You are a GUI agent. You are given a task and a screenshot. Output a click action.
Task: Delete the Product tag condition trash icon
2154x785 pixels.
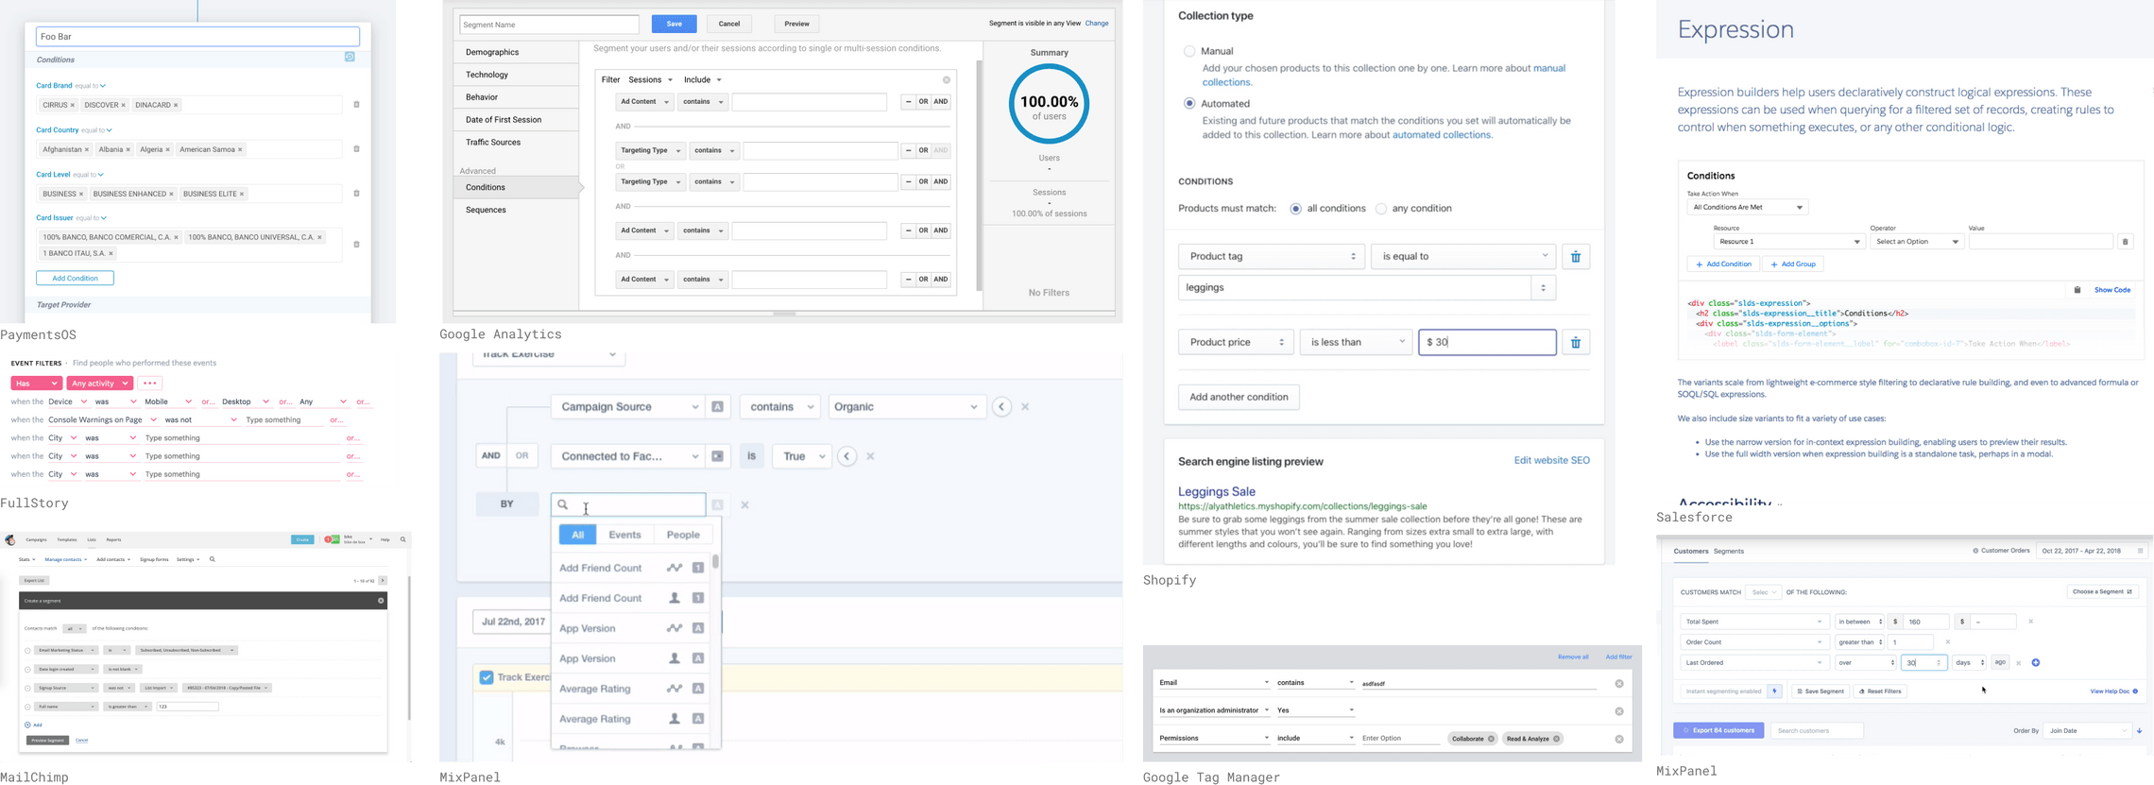click(1575, 257)
